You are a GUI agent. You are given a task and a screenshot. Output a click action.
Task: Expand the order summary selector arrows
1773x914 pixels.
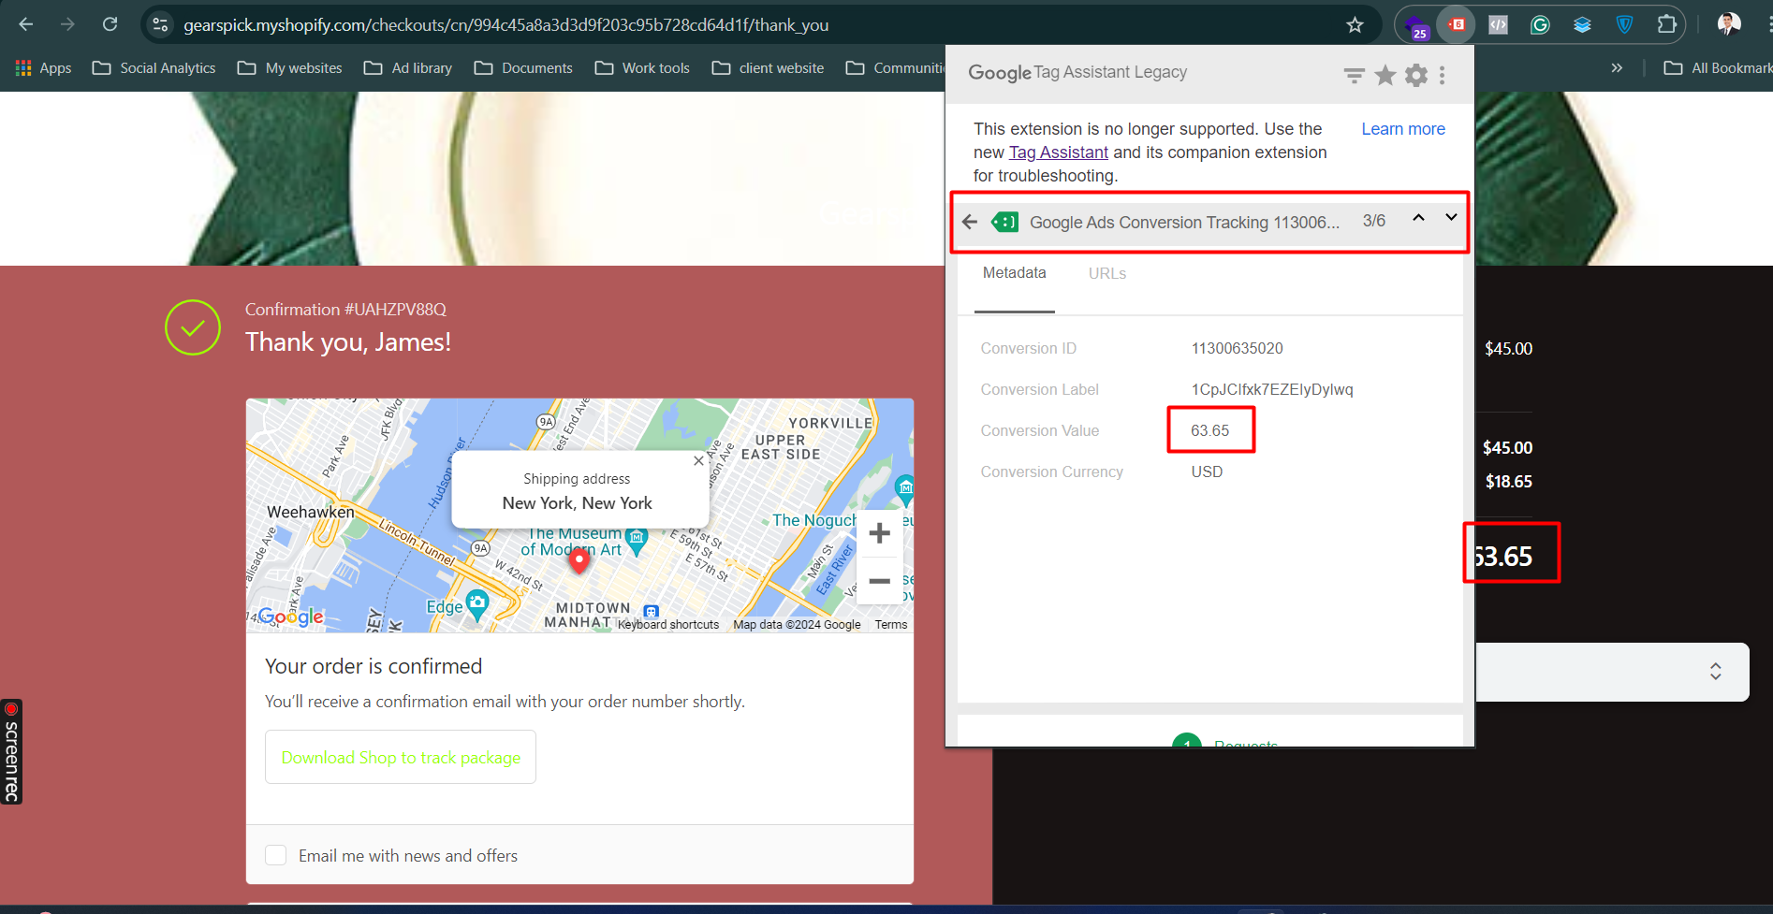coord(1715,671)
